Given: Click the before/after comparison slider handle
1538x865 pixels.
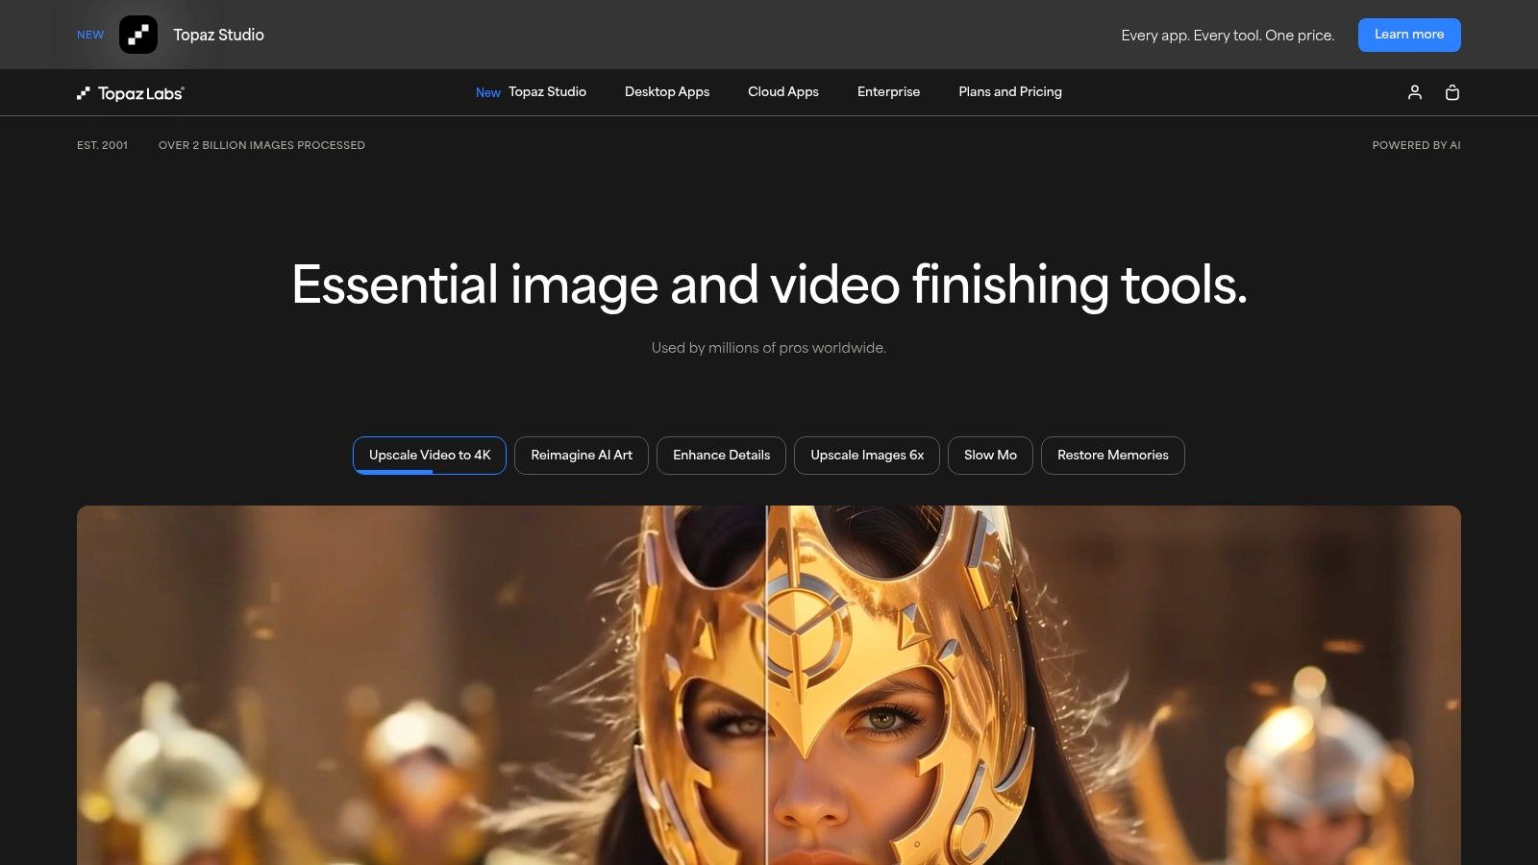Looking at the screenshot, I should [x=764, y=686].
